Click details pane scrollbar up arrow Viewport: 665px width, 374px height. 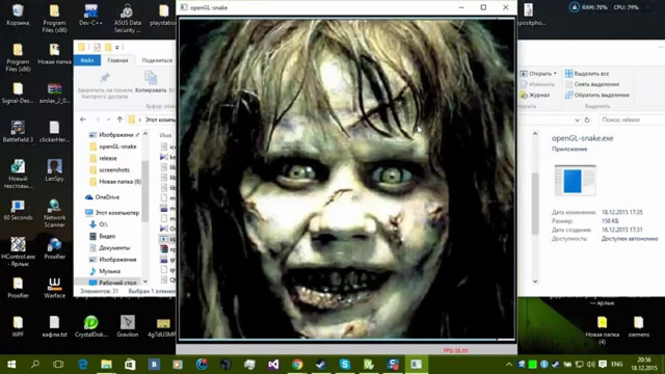pos(536,134)
